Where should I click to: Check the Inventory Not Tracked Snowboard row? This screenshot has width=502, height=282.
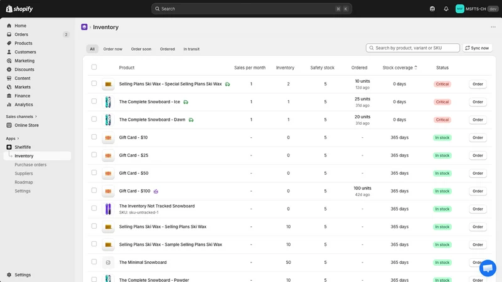point(93,208)
